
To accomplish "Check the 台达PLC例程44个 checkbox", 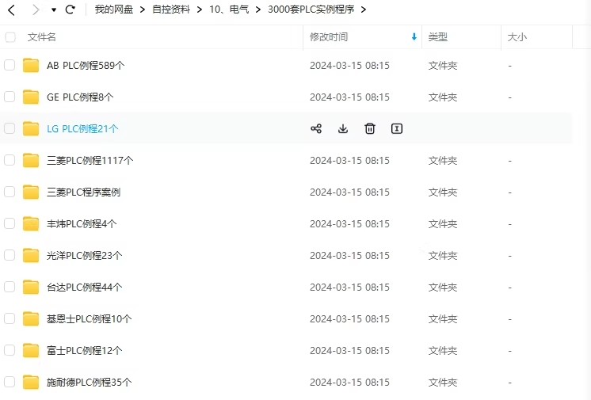I will [x=10, y=287].
